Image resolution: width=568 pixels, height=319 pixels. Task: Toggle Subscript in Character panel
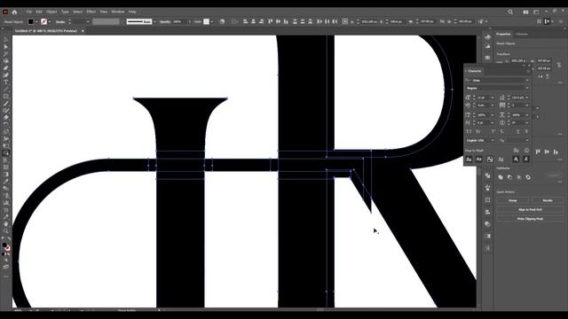point(502,131)
